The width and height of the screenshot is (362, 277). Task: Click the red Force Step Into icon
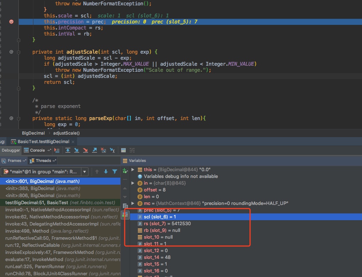[85, 151]
